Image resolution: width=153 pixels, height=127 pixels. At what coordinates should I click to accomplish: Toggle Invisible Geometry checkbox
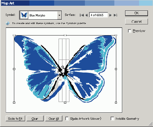[x=112, y=118]
